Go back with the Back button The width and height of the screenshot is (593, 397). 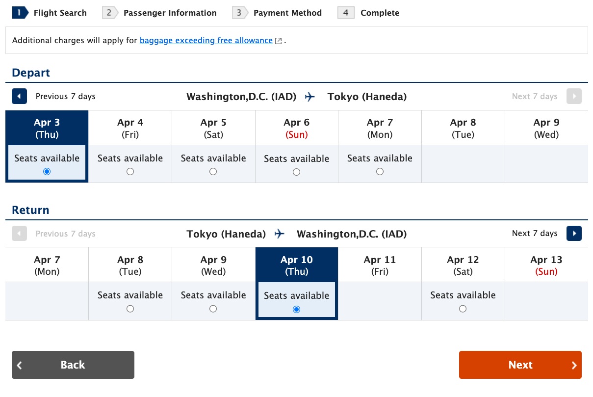pyautogui.click(x=73, y=365)
